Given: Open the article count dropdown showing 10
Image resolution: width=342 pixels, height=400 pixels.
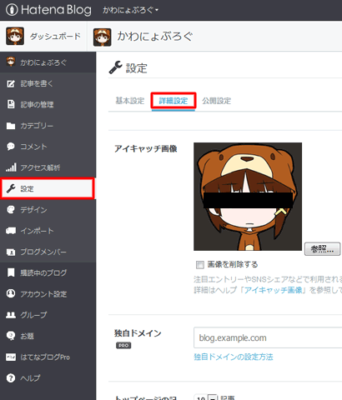Looking at the screenshot, I should pos(205,397).
